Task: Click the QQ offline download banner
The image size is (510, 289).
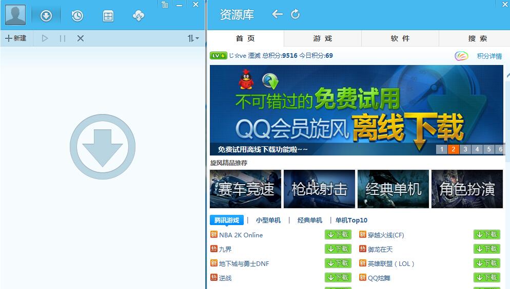Action: [357, 110]
